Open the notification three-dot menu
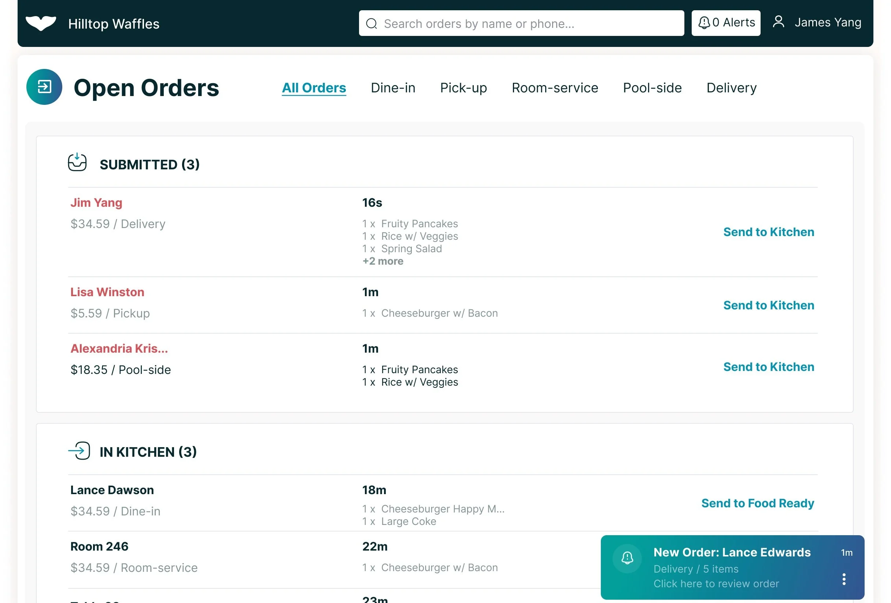 point(844,579)
